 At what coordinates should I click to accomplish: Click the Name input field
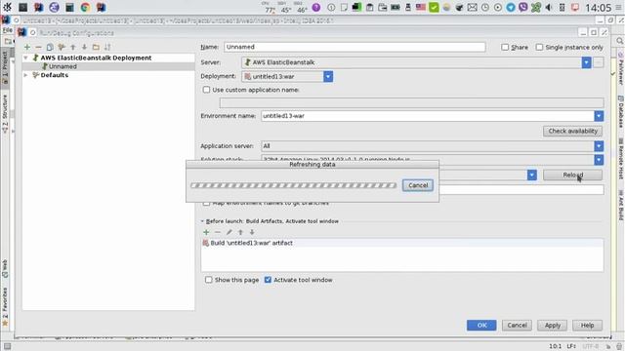pyautogui.click(x=354, y=47)
